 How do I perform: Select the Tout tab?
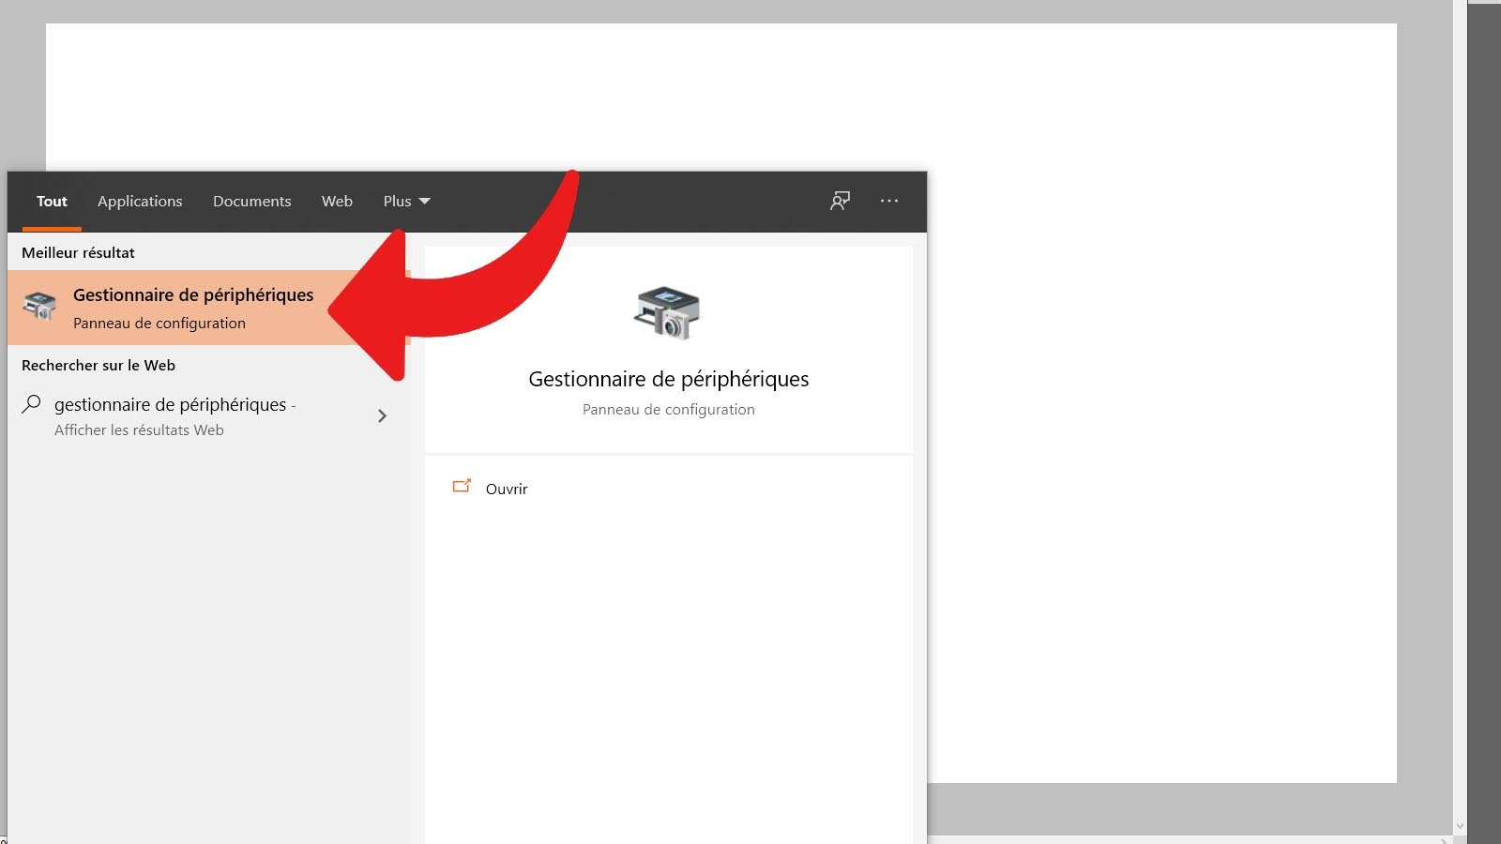(x=52, y=201)
